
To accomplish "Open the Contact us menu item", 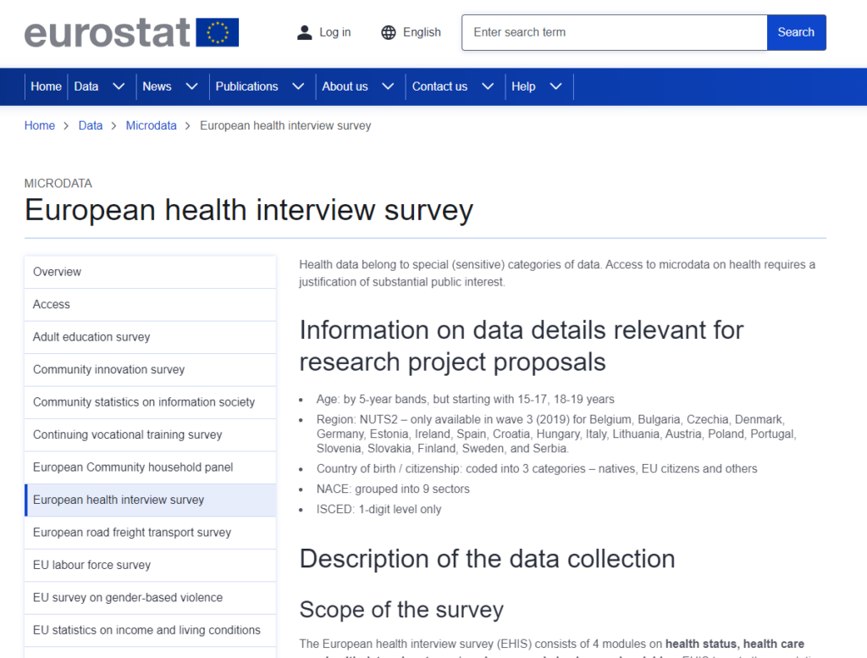I will (439, 86).
